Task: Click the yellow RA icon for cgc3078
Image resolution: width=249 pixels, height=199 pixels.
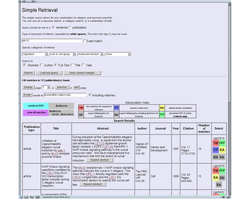Action: pyautogui.click(x=215, y=178)
